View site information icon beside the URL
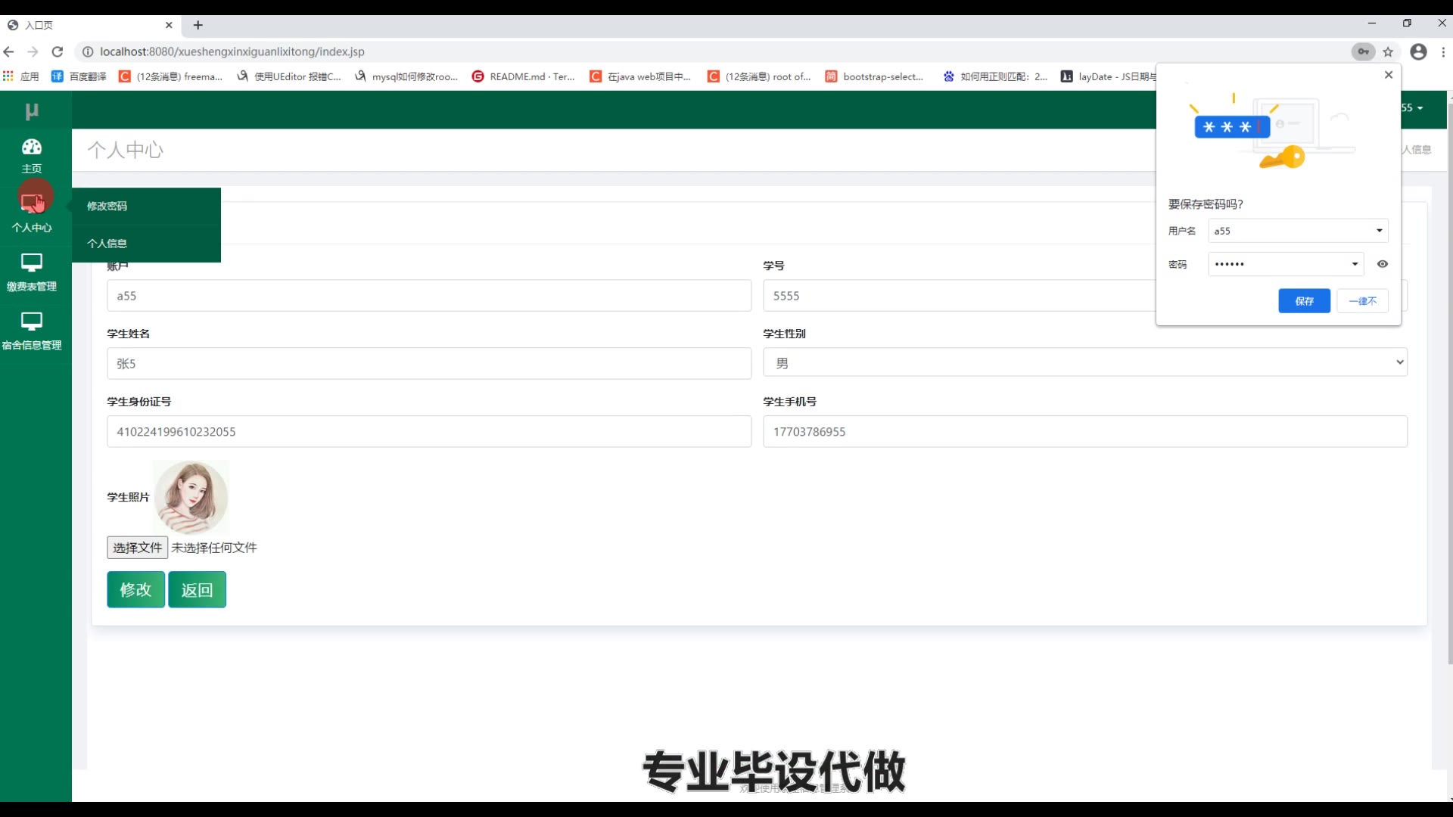 (88, 51)
